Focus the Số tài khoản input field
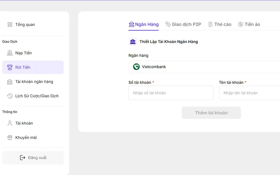Screen dimensions: 280x175 (171, 93)
